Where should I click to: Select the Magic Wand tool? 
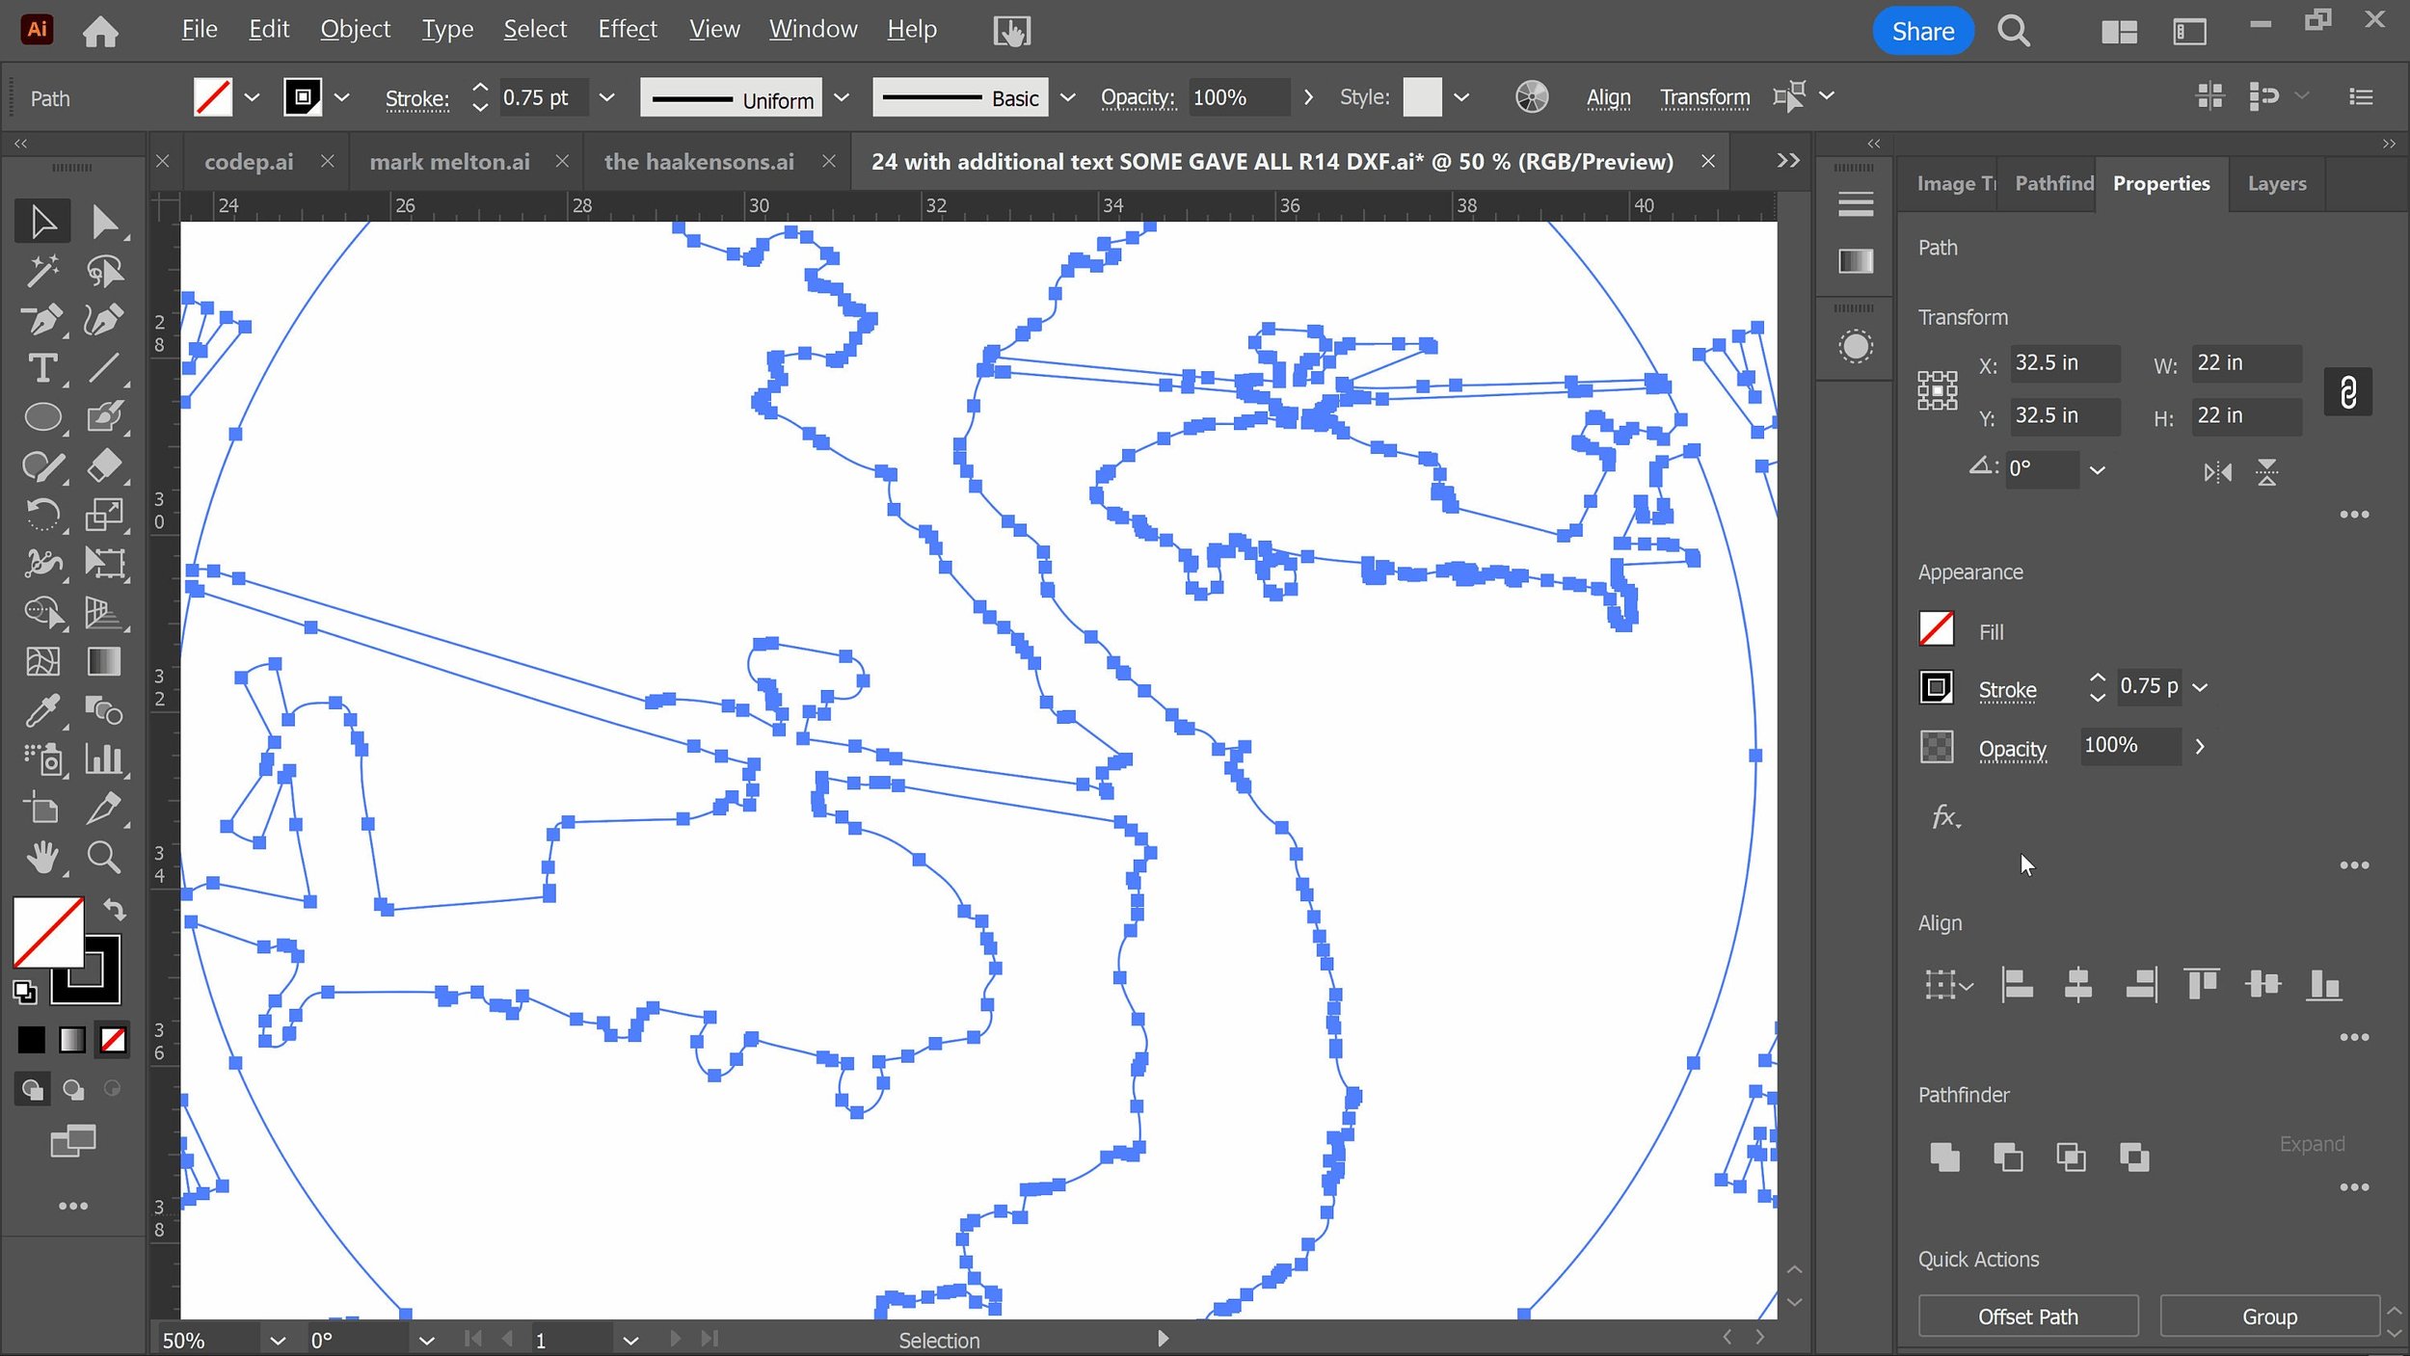click(42, 271)
